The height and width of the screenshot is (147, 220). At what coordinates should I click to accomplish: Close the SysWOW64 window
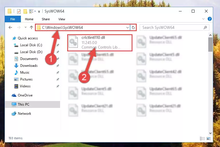click(x=206, y=11)
